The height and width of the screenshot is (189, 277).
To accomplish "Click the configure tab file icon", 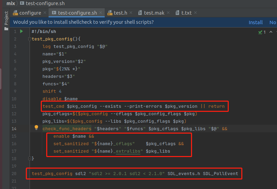I will click(x=15, y=13).
